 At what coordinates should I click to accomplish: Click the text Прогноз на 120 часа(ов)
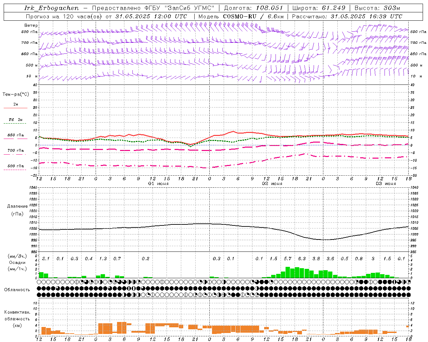(64, 16)
